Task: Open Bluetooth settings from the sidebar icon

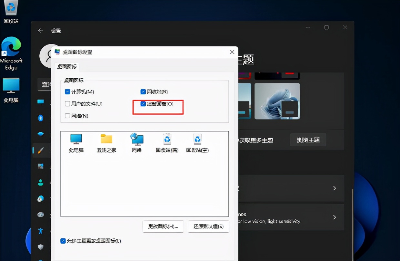Action: (41, 118)
